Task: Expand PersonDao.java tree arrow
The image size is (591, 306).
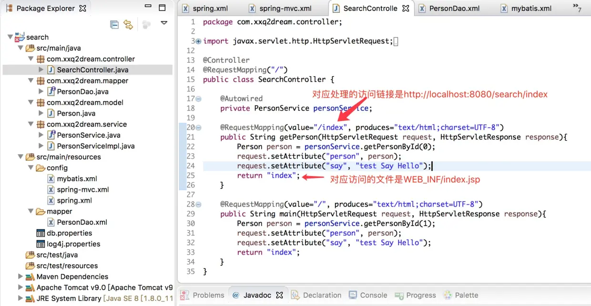Action: coord(41,91)
